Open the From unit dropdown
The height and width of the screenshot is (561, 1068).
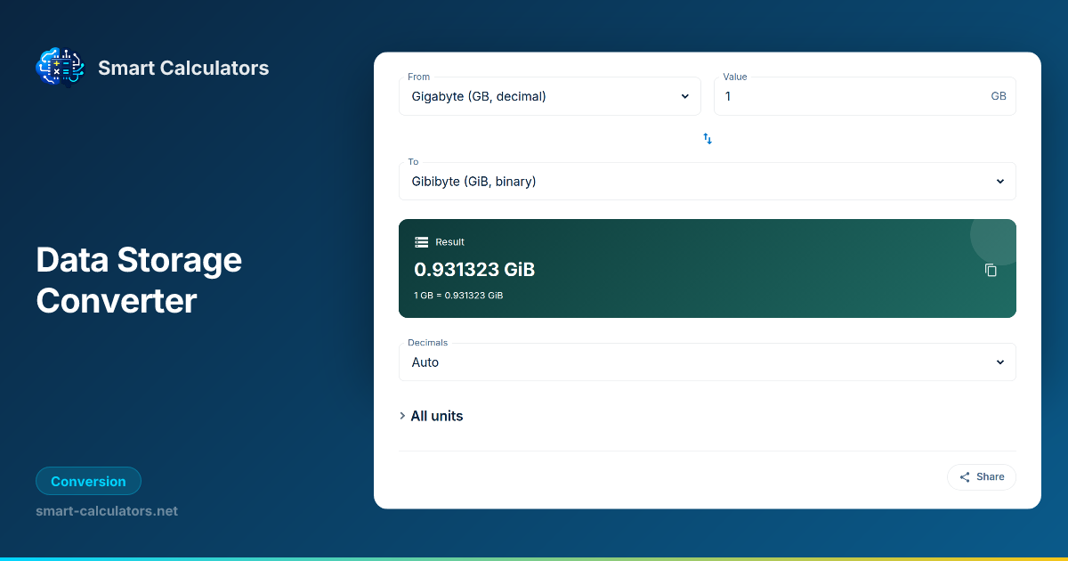pos(550,96)
